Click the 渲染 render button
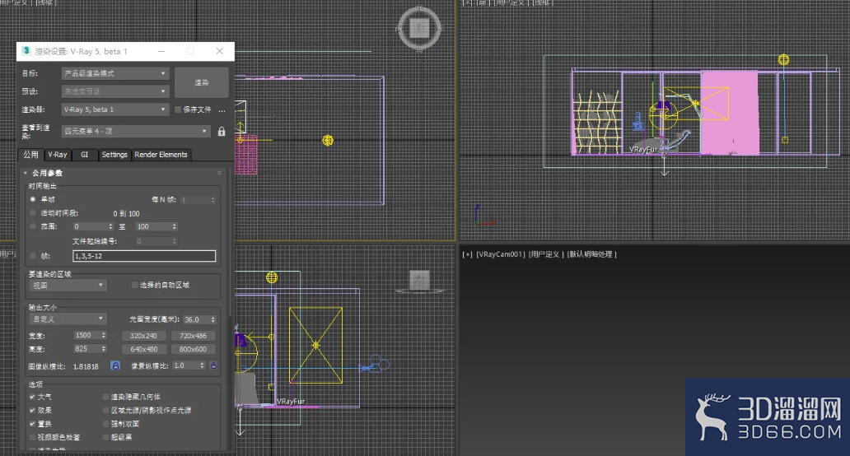This screenshot has height=456, width=850. pyautogui.click(x=202, y=82)
